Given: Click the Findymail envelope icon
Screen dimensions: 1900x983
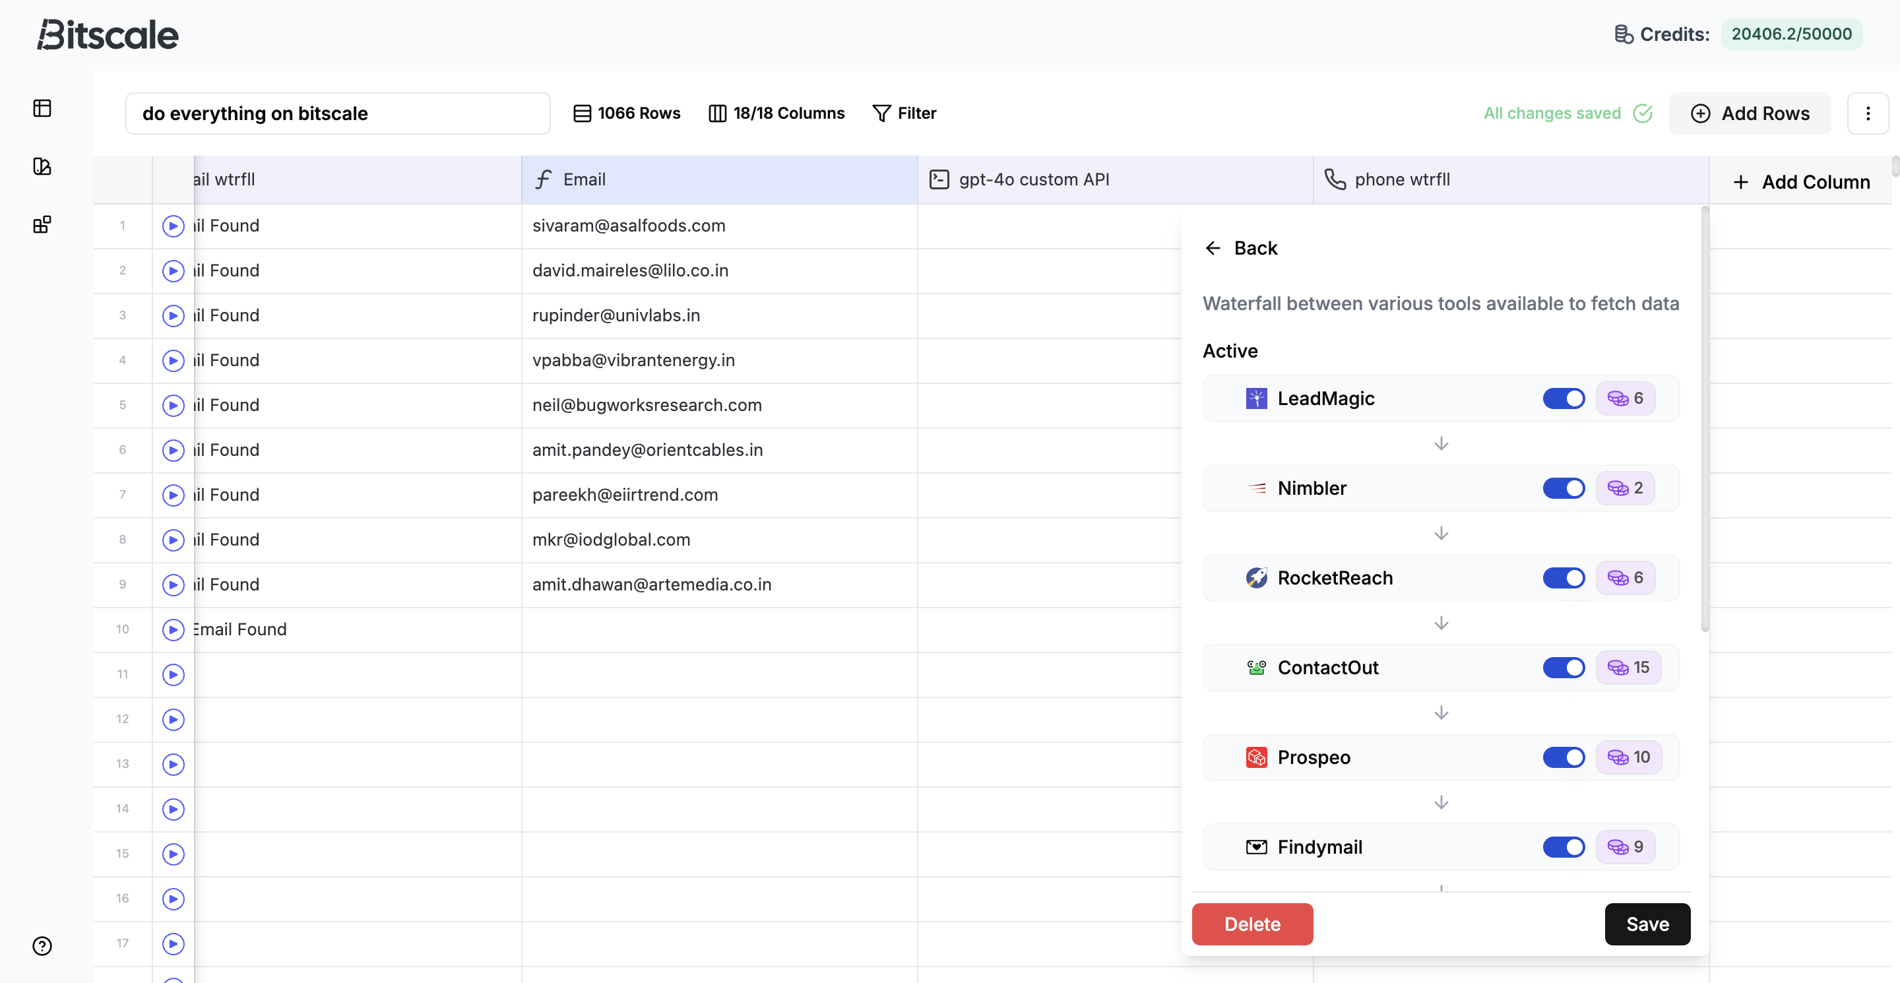Looking at the screenshot, I should [1256, 847].
